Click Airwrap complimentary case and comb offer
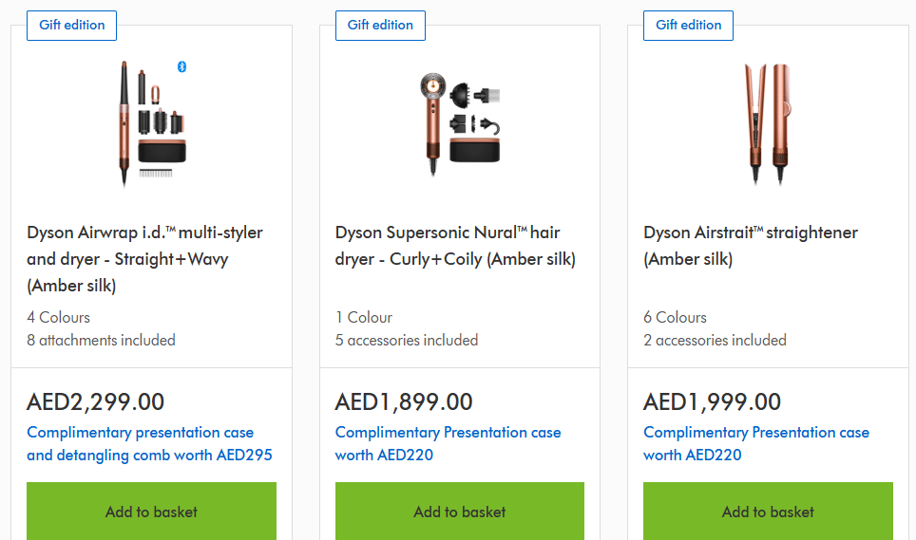This screenshot has height=540, width=916. click(x=149, y=443)
